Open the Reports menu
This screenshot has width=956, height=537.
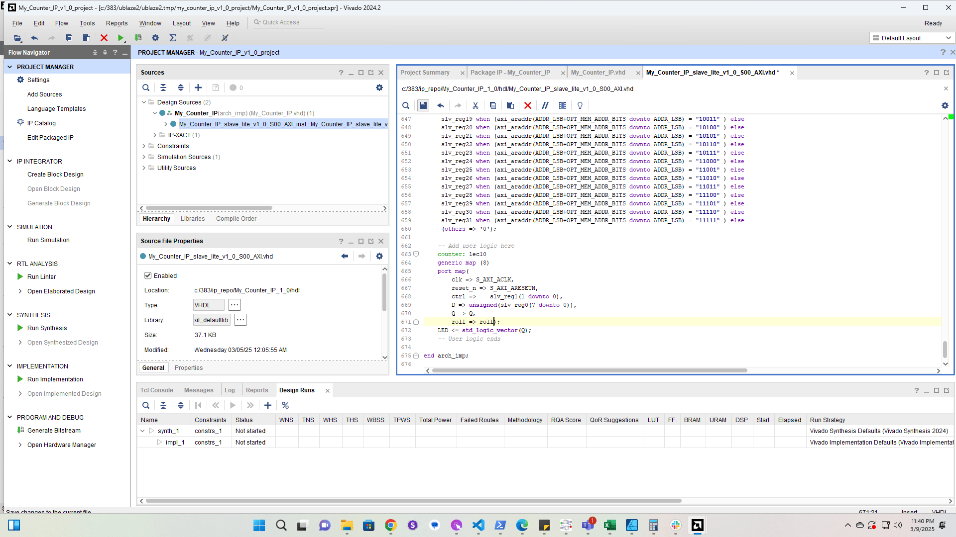click(117, 23)
